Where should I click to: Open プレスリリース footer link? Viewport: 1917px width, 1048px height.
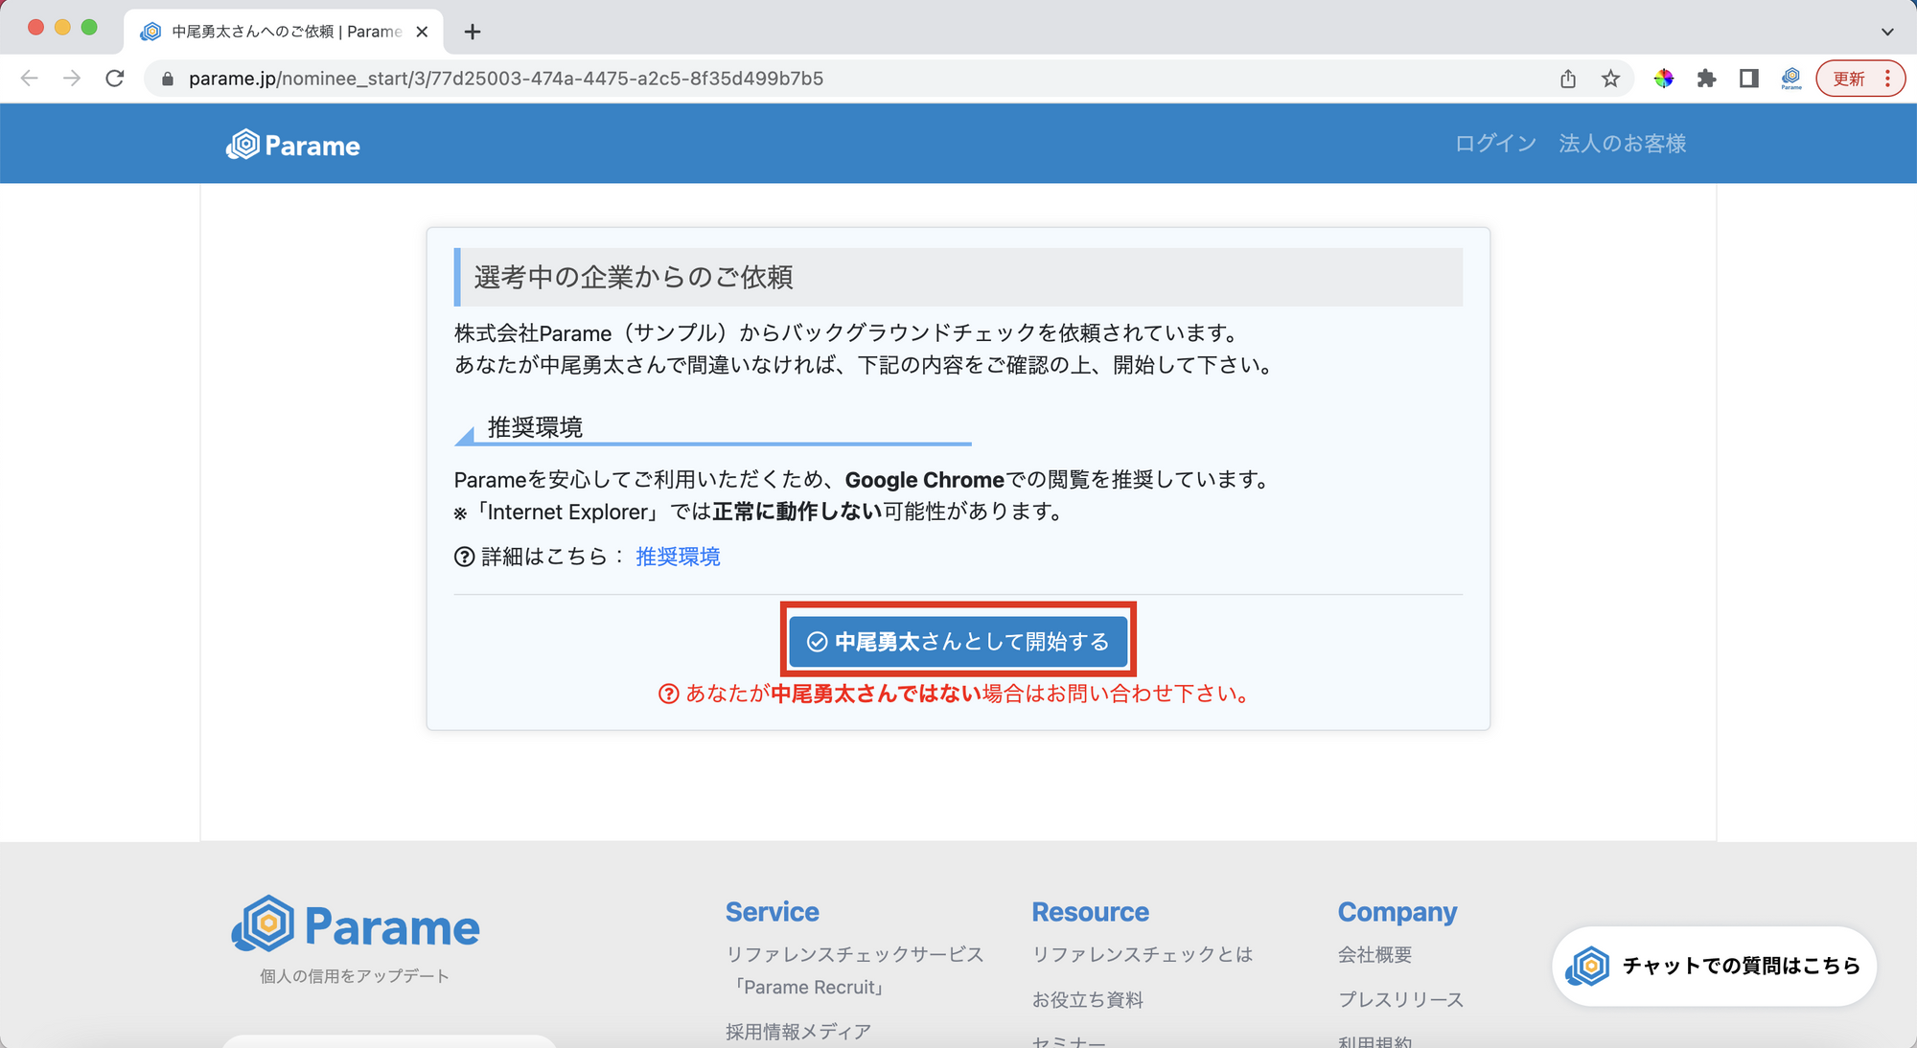[x=1401, y=999]
